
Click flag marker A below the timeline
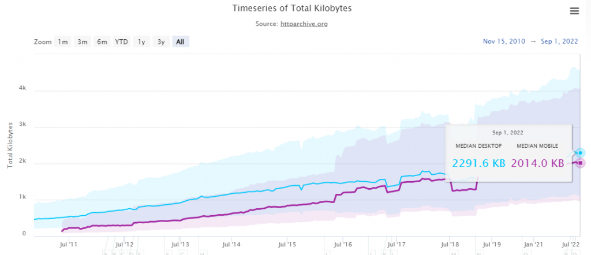tap(104, 252)
